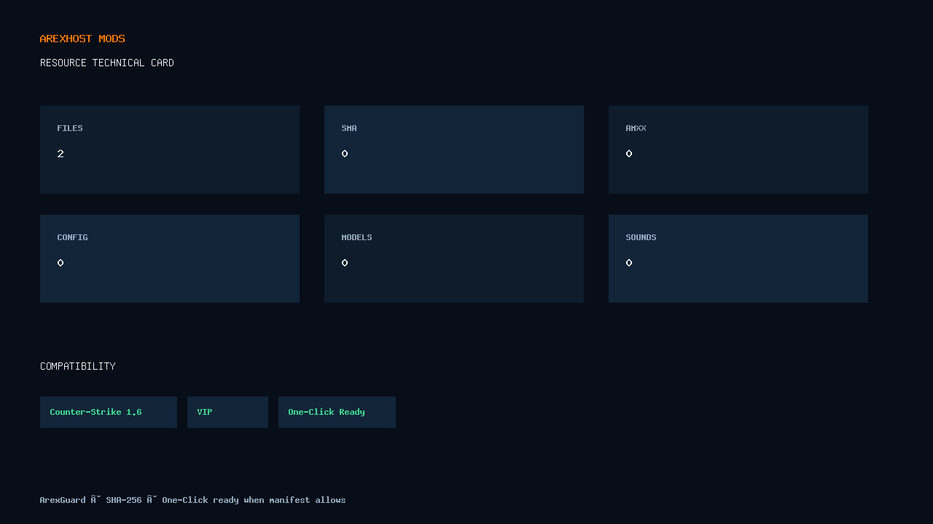This screenshot has height=524, width=933.
Task: Open the CONFIG stat card
Action: [x=170, y=258]
